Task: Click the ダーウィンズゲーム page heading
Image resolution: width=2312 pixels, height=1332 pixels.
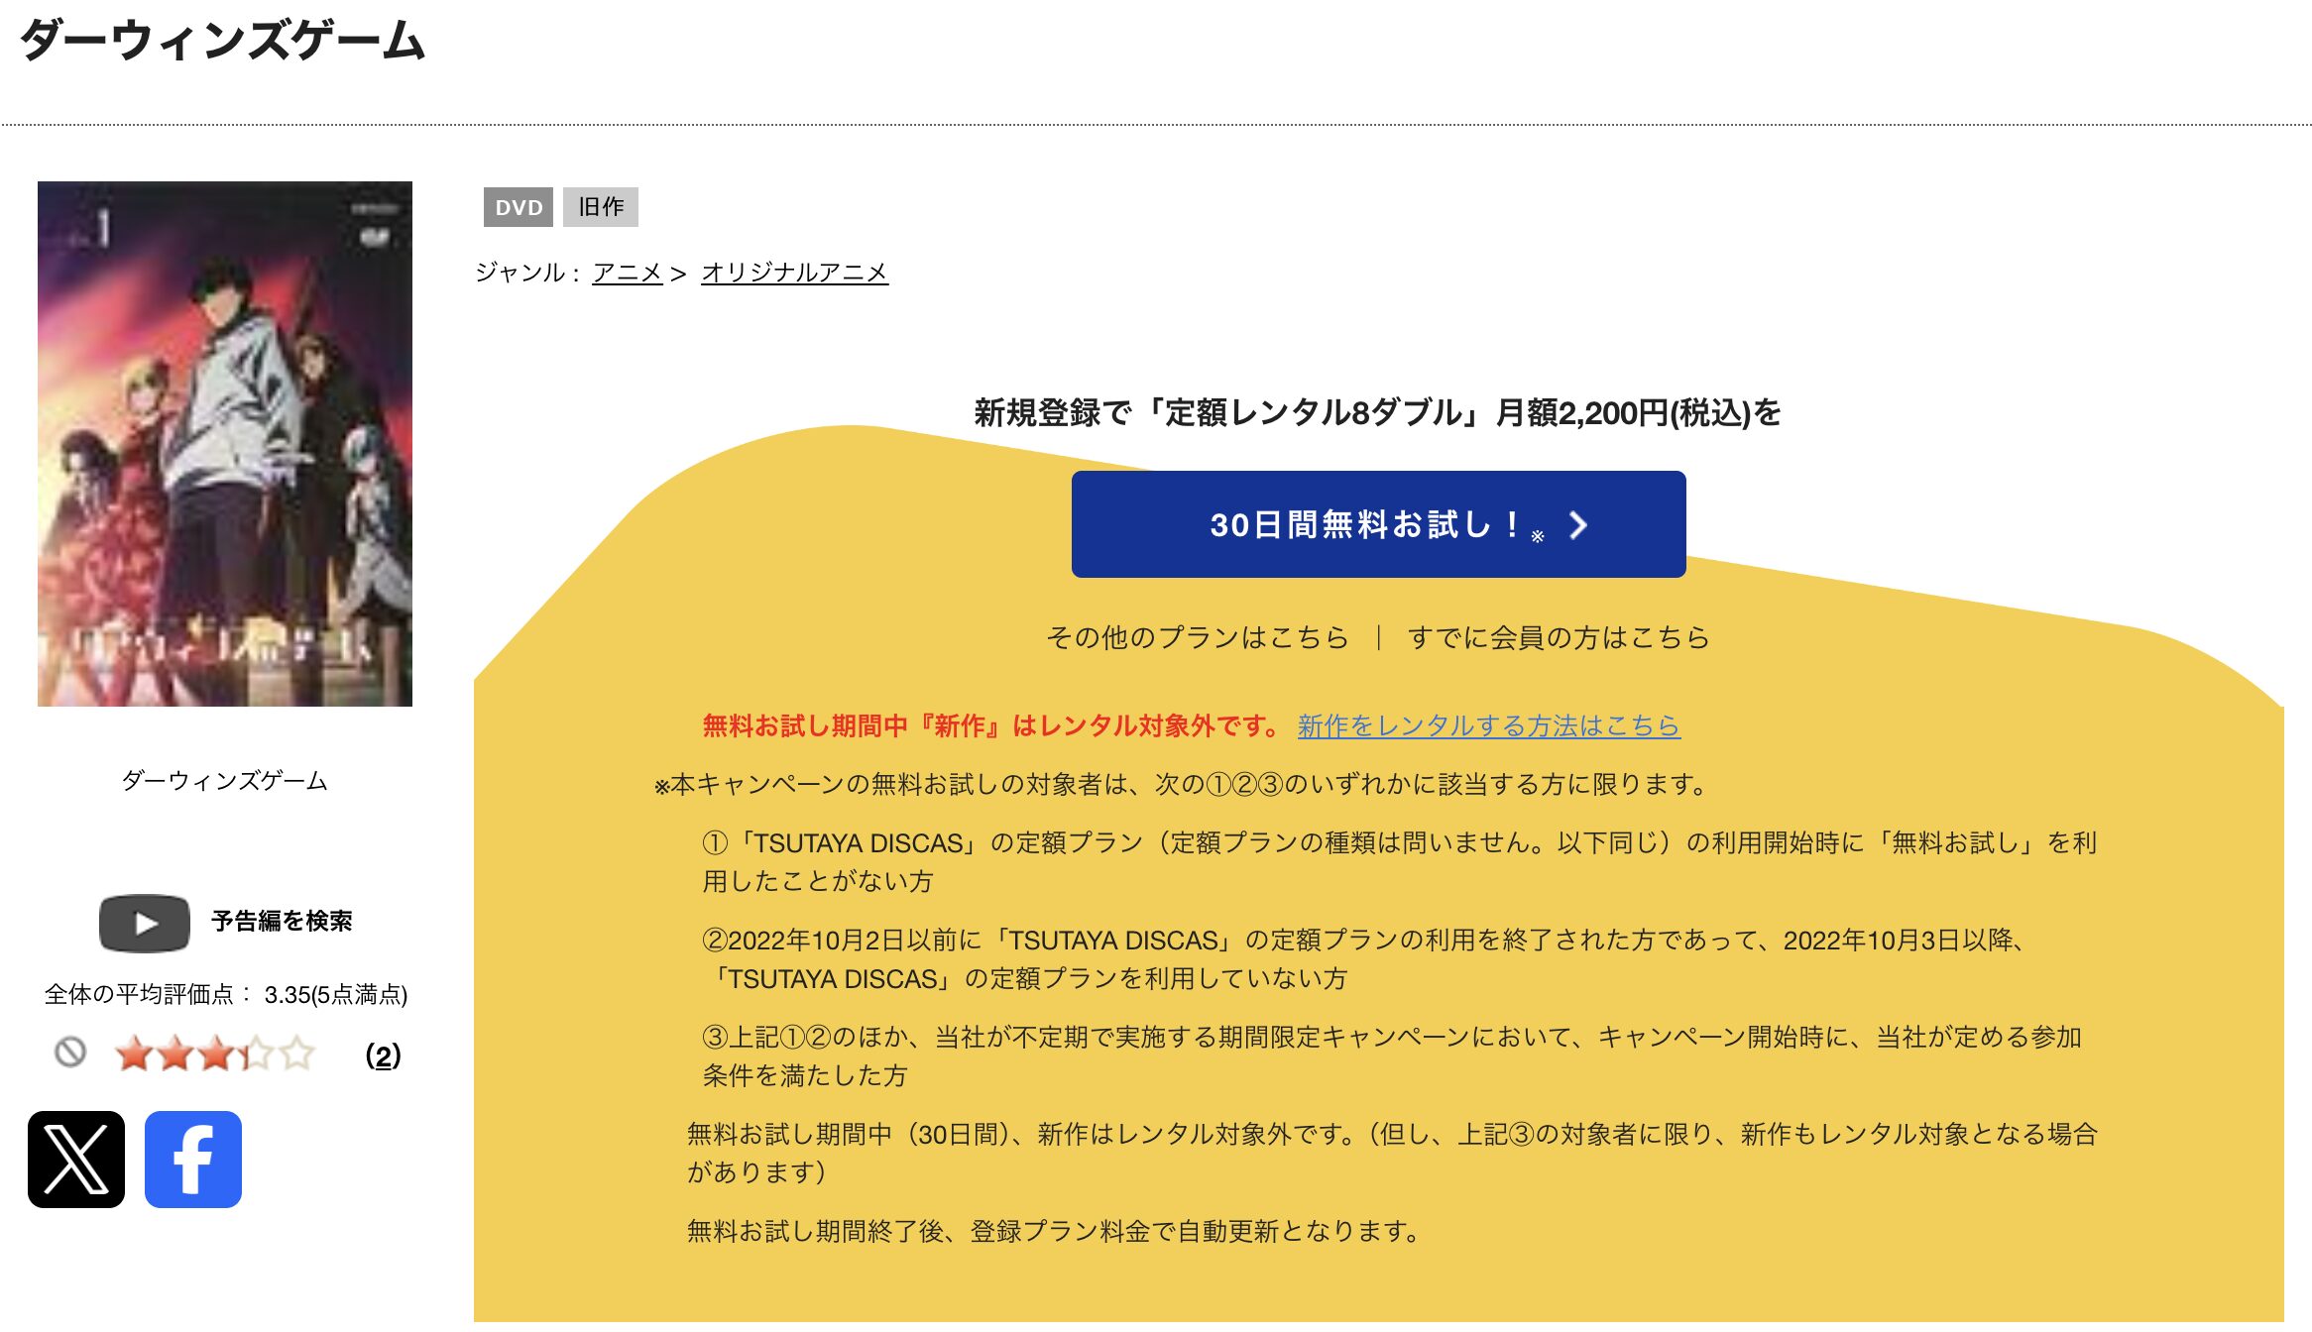Action: pyautogui.click(x=222, y=42)
